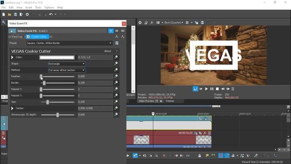Image resolution: width=291 pixels, height=164 pixels.
Task: Save snapshot to file in preview toolbar
Action: (202, 22)
